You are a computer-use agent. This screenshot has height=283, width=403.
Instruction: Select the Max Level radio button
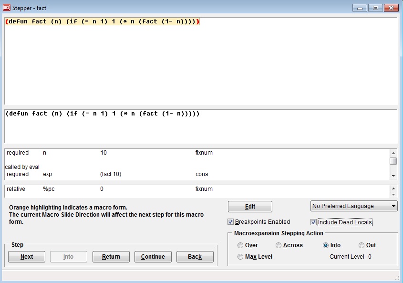240,257
